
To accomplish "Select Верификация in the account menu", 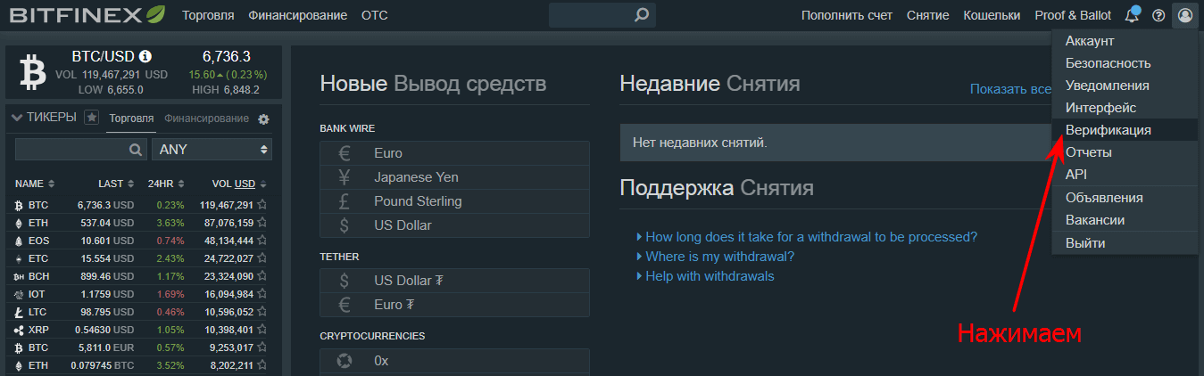I will coord(1125,130).
